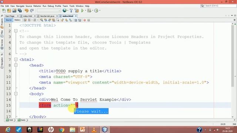Click Start Macro Recording red icon
This screenshot has width=237, height=133.
click(85, 20)
